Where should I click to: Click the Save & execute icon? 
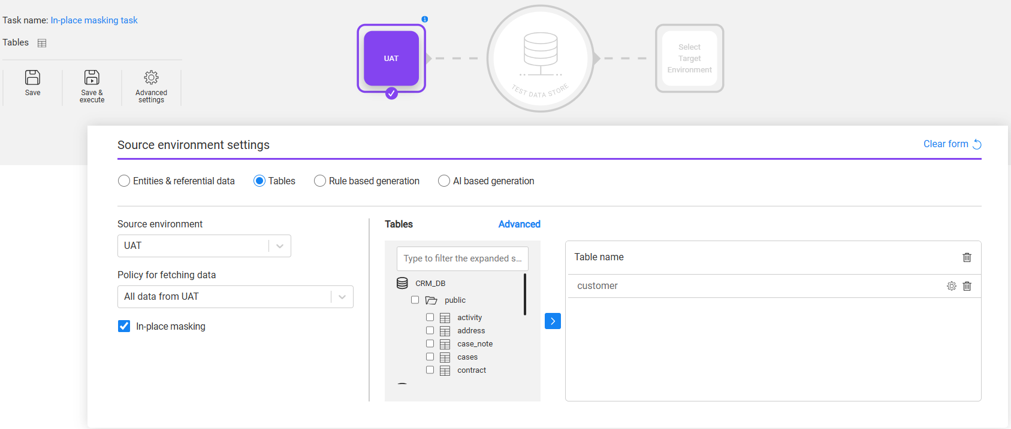click(x=92, y=78)
